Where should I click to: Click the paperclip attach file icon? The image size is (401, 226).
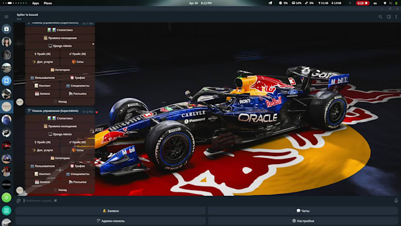(18, 201)
